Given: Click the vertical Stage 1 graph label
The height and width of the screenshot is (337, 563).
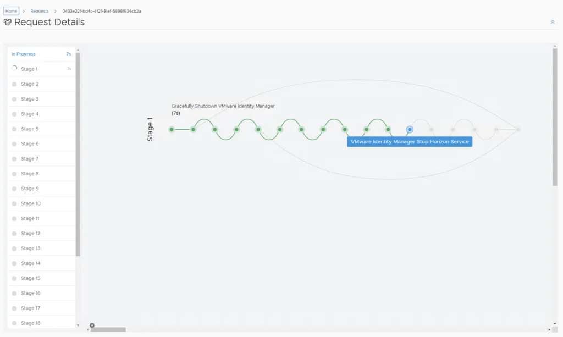Looking at the screenshot, I should pyautogui.click(x=150, y=129).
